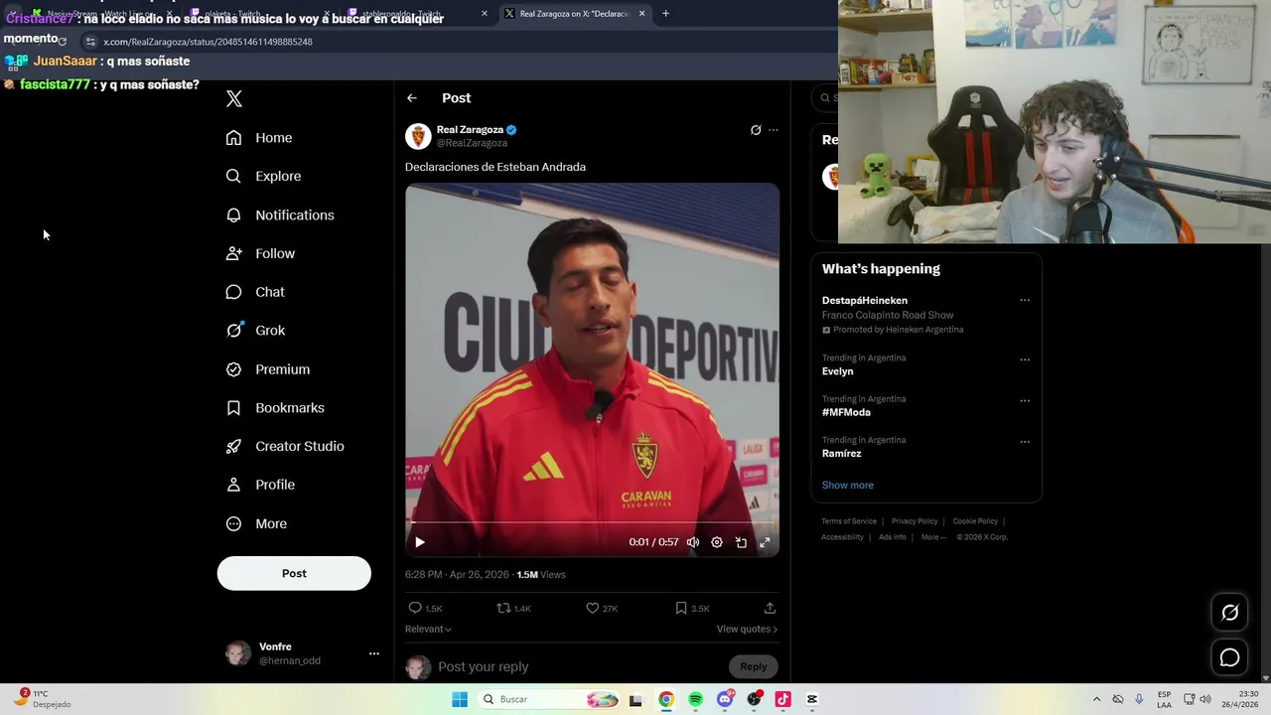Open TikTok from the taskbar

(x=782, y=699)
